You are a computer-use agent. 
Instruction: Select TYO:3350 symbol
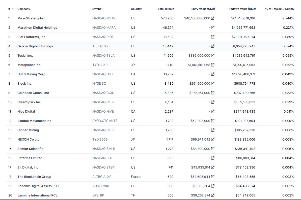100,65
